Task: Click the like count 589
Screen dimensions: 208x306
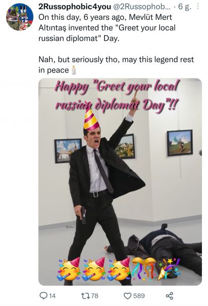Action: (x=139, y=296)
